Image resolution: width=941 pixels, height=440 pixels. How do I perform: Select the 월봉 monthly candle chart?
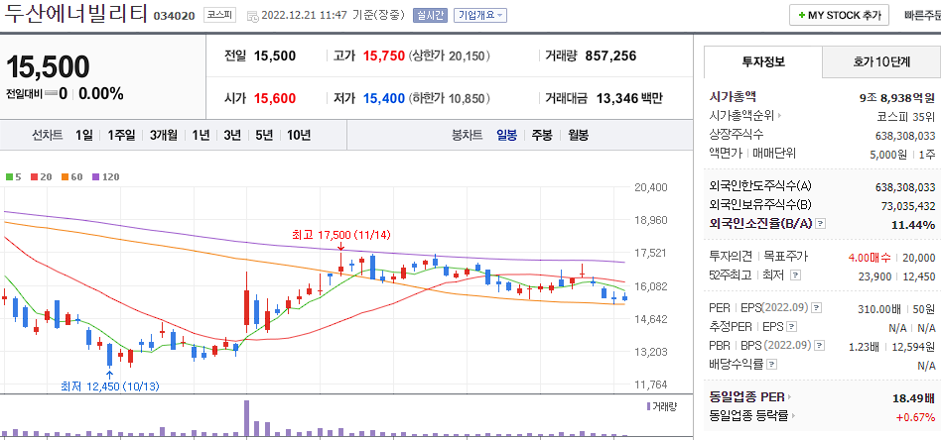pyautogui.click(x=578, y=135)
